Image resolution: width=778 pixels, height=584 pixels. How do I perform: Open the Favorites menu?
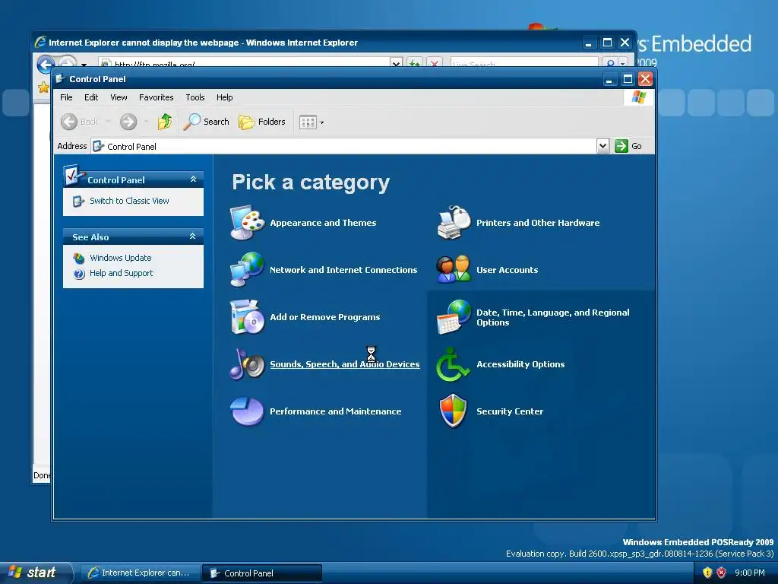(157, 97)
